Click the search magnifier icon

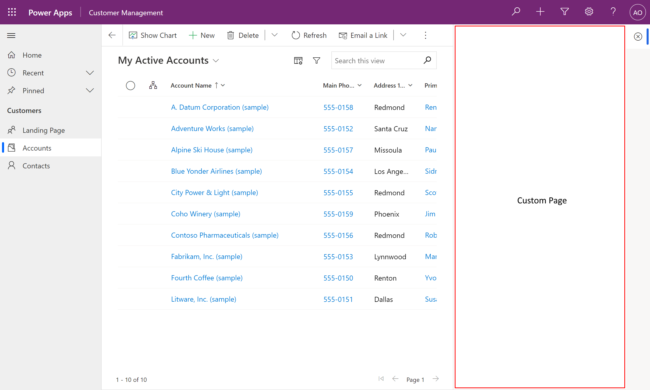click(428, 60)
